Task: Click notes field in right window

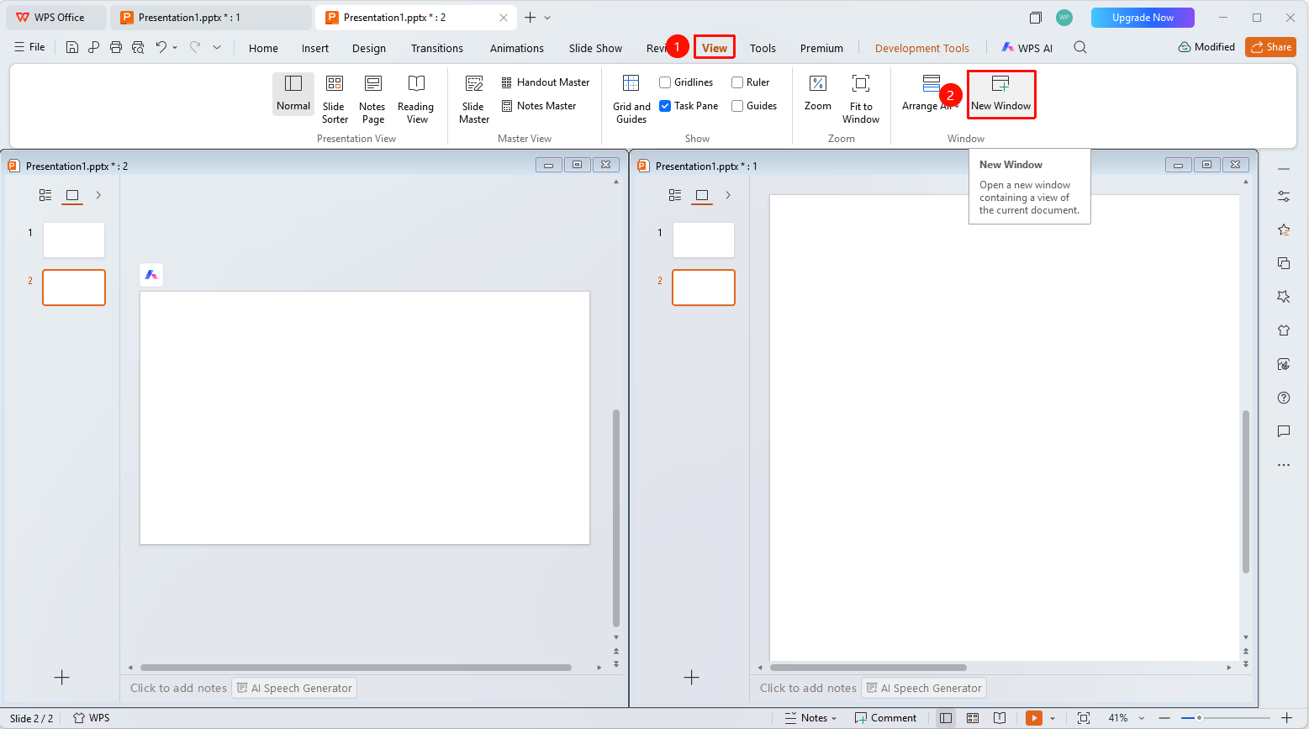Action: point(808,688)
